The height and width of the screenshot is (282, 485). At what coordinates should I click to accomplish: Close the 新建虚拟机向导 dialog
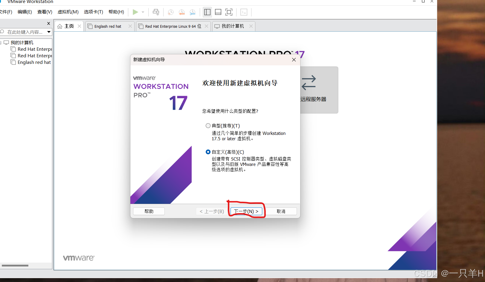coord(294,60)
